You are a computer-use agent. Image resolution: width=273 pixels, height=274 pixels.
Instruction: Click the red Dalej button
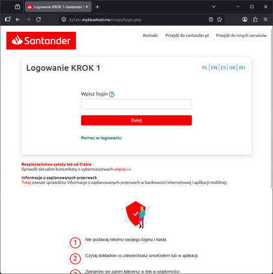[x=136, y=120]
